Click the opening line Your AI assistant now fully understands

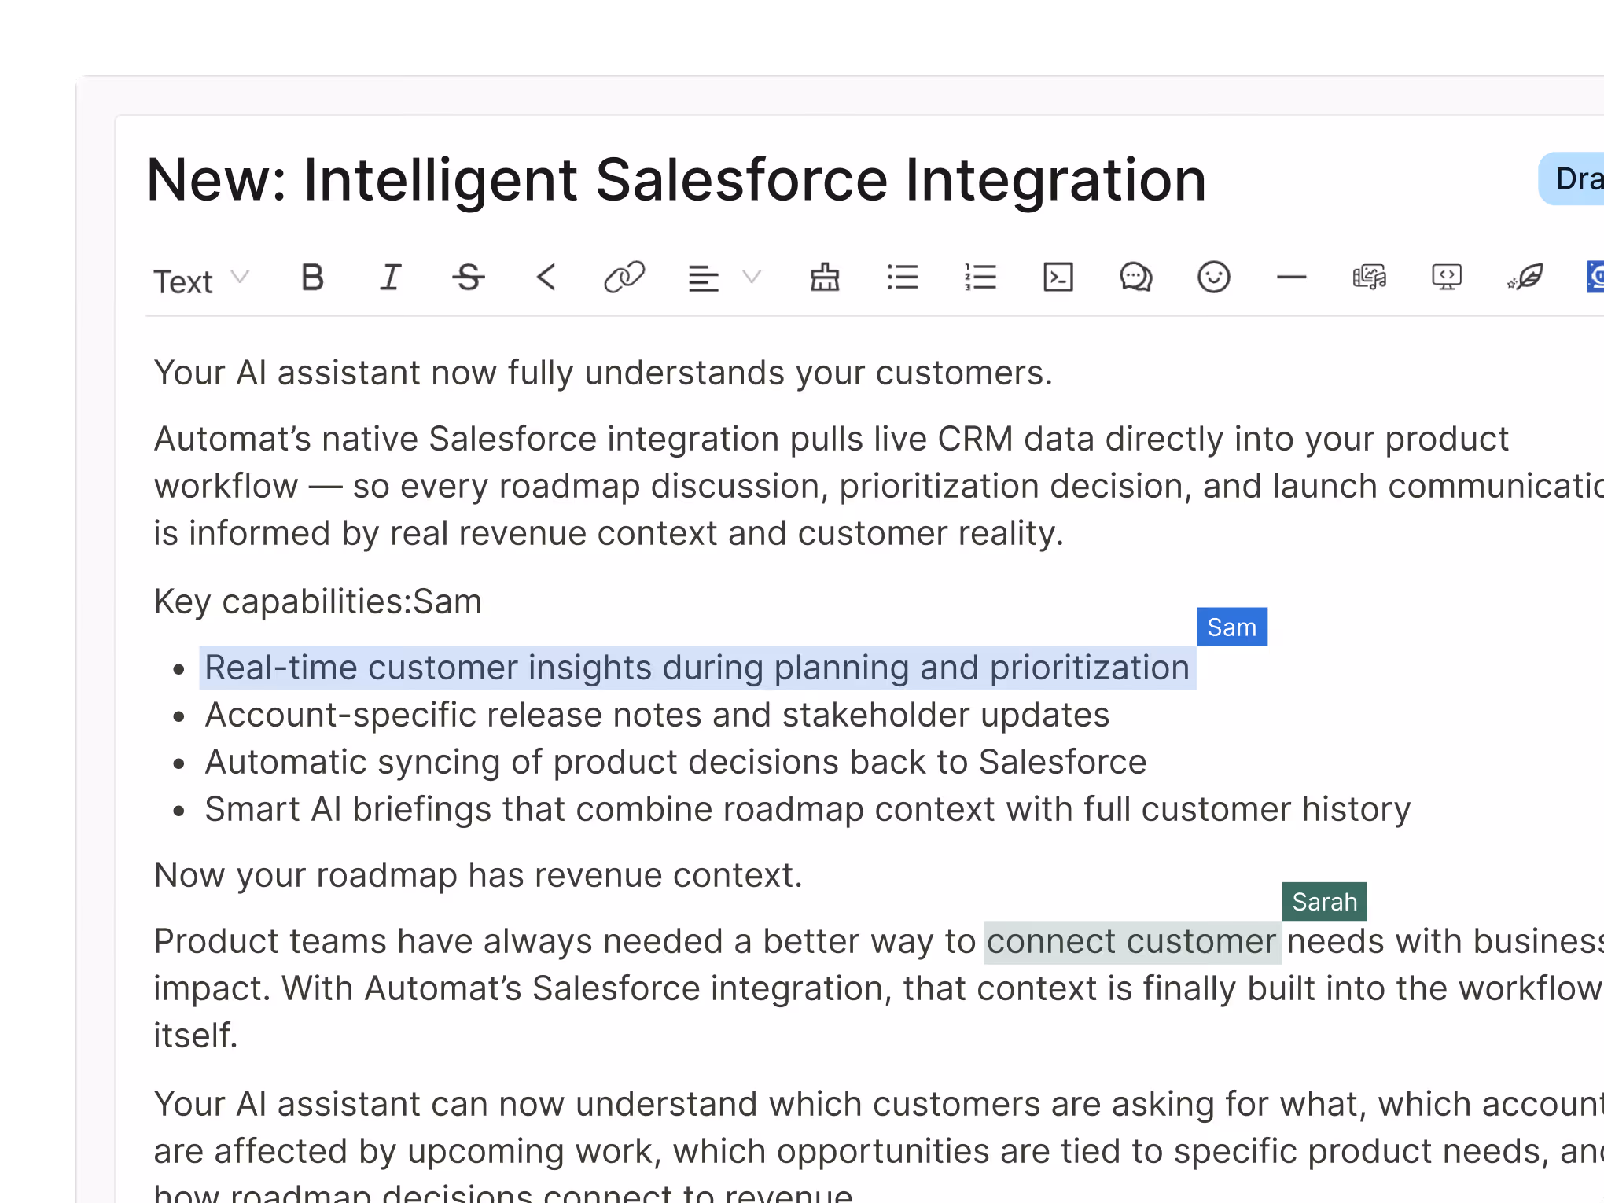point(603,373)
